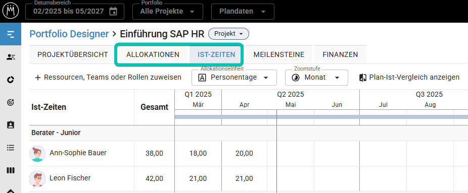Open the Datumsbereich date range field
The height and width of the screenshot is (193, 468).
(x=75, y=12)
